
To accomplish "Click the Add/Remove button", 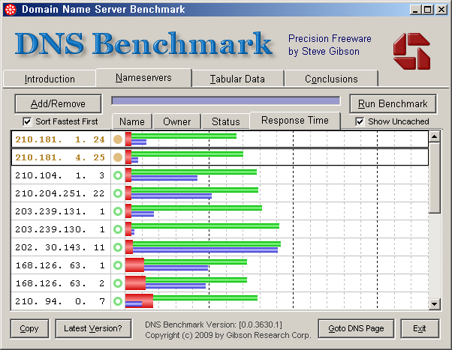I will click(58, 103).
